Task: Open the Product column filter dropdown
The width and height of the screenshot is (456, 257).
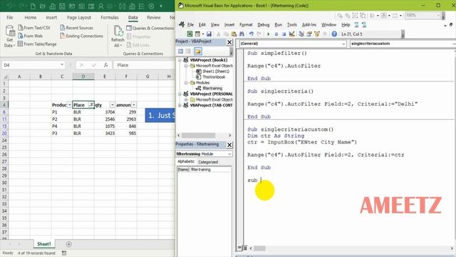Action: pyautogui.click(x=69, y=105)
